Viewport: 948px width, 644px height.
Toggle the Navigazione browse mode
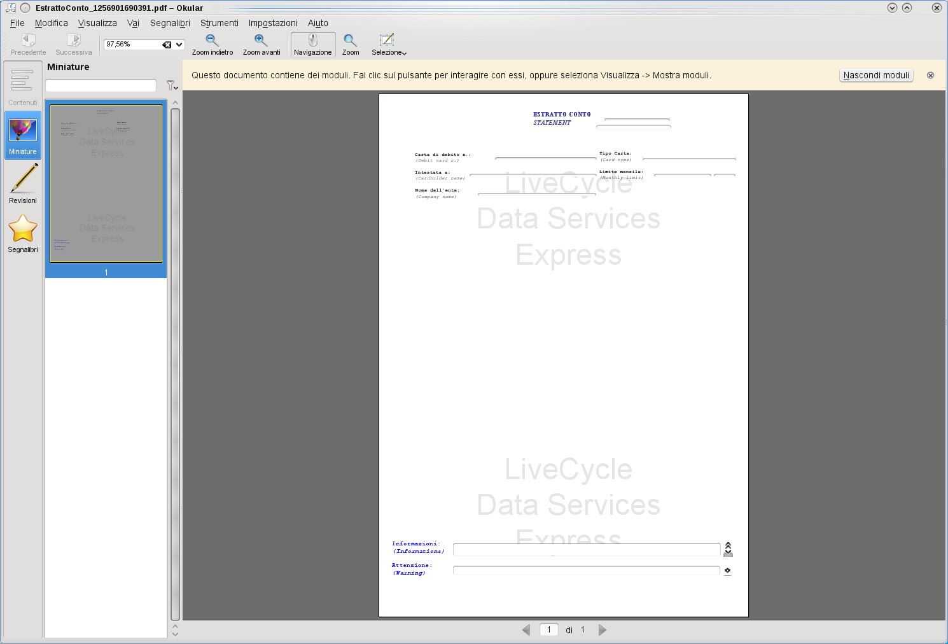312,45
